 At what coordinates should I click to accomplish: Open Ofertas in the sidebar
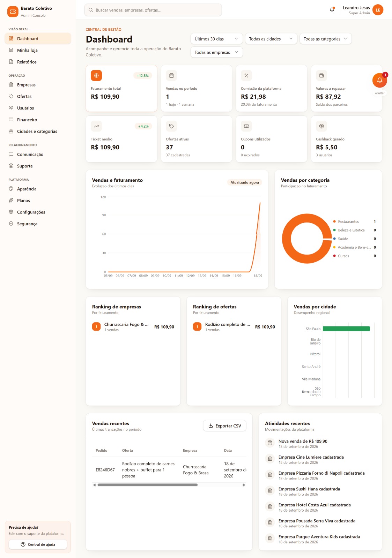tap(38, 96)
